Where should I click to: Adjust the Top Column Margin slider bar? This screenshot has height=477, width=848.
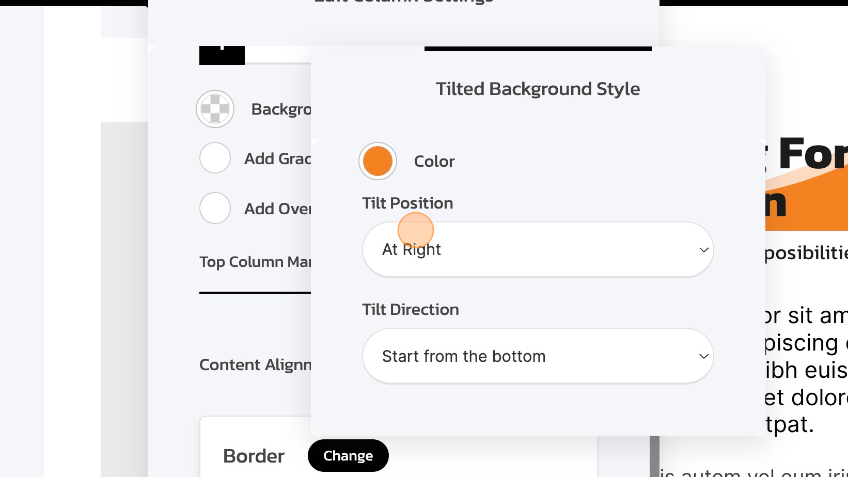click(256, 293)
